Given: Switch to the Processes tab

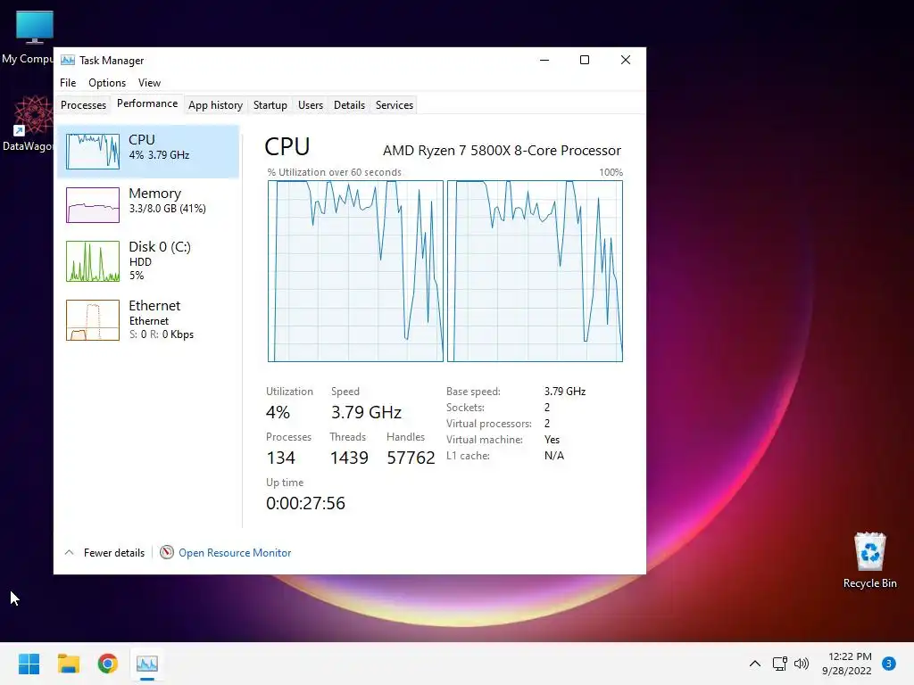Looking at the screenshot, I should point(83,105).
